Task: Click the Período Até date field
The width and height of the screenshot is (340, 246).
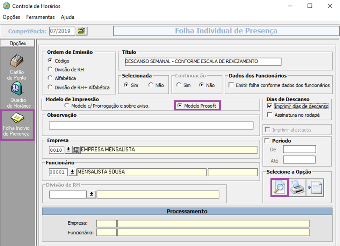Action: coord(299,160)
